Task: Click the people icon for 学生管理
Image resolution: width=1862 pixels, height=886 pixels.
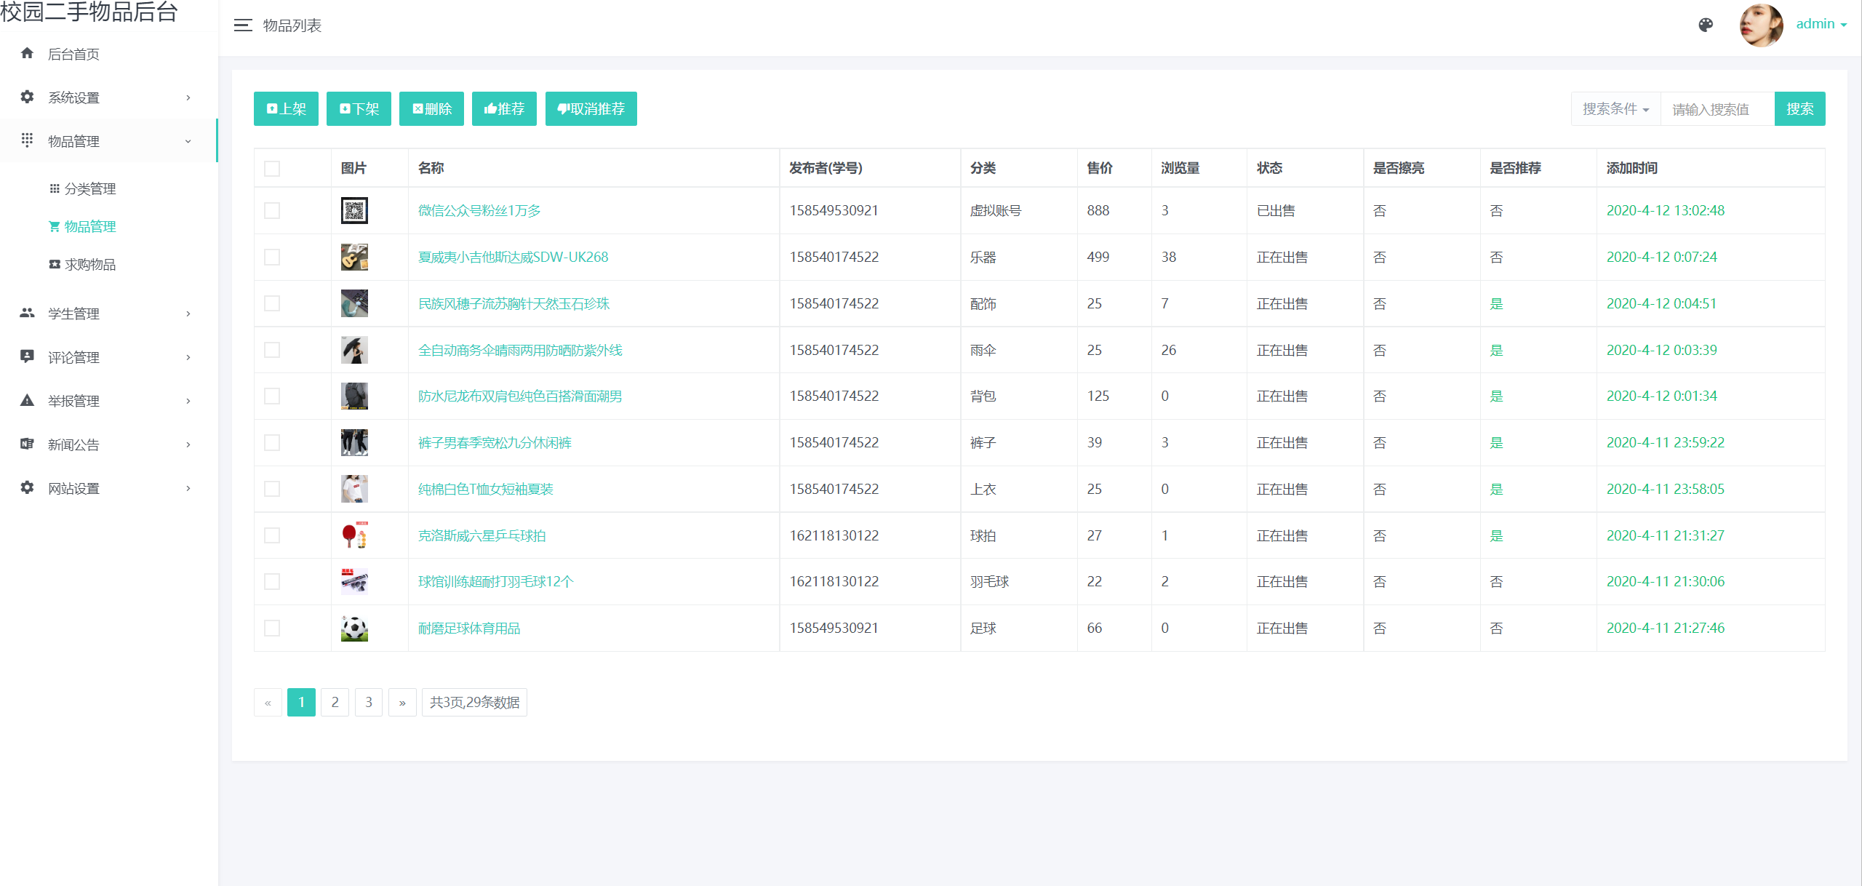Action: click(28, 313)
